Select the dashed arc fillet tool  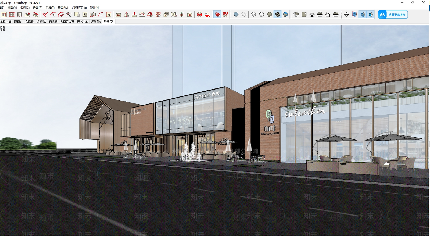[x=101, y=15]
